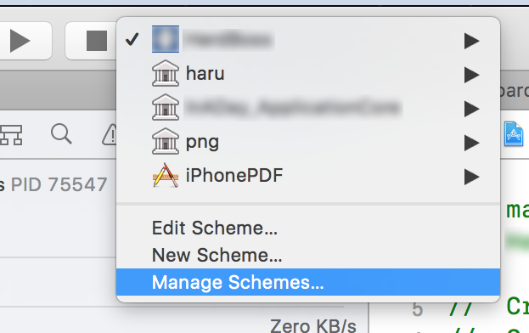529x333 pixels.
Task: Expand the blurred library scheme submenu arrow
Action: (471, 109)
